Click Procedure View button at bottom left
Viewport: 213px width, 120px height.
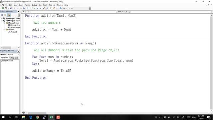(22, 113)
